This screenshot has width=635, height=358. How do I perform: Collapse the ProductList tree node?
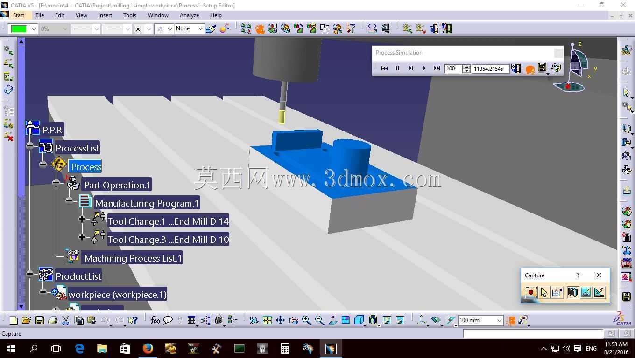(x=30, y=274)
